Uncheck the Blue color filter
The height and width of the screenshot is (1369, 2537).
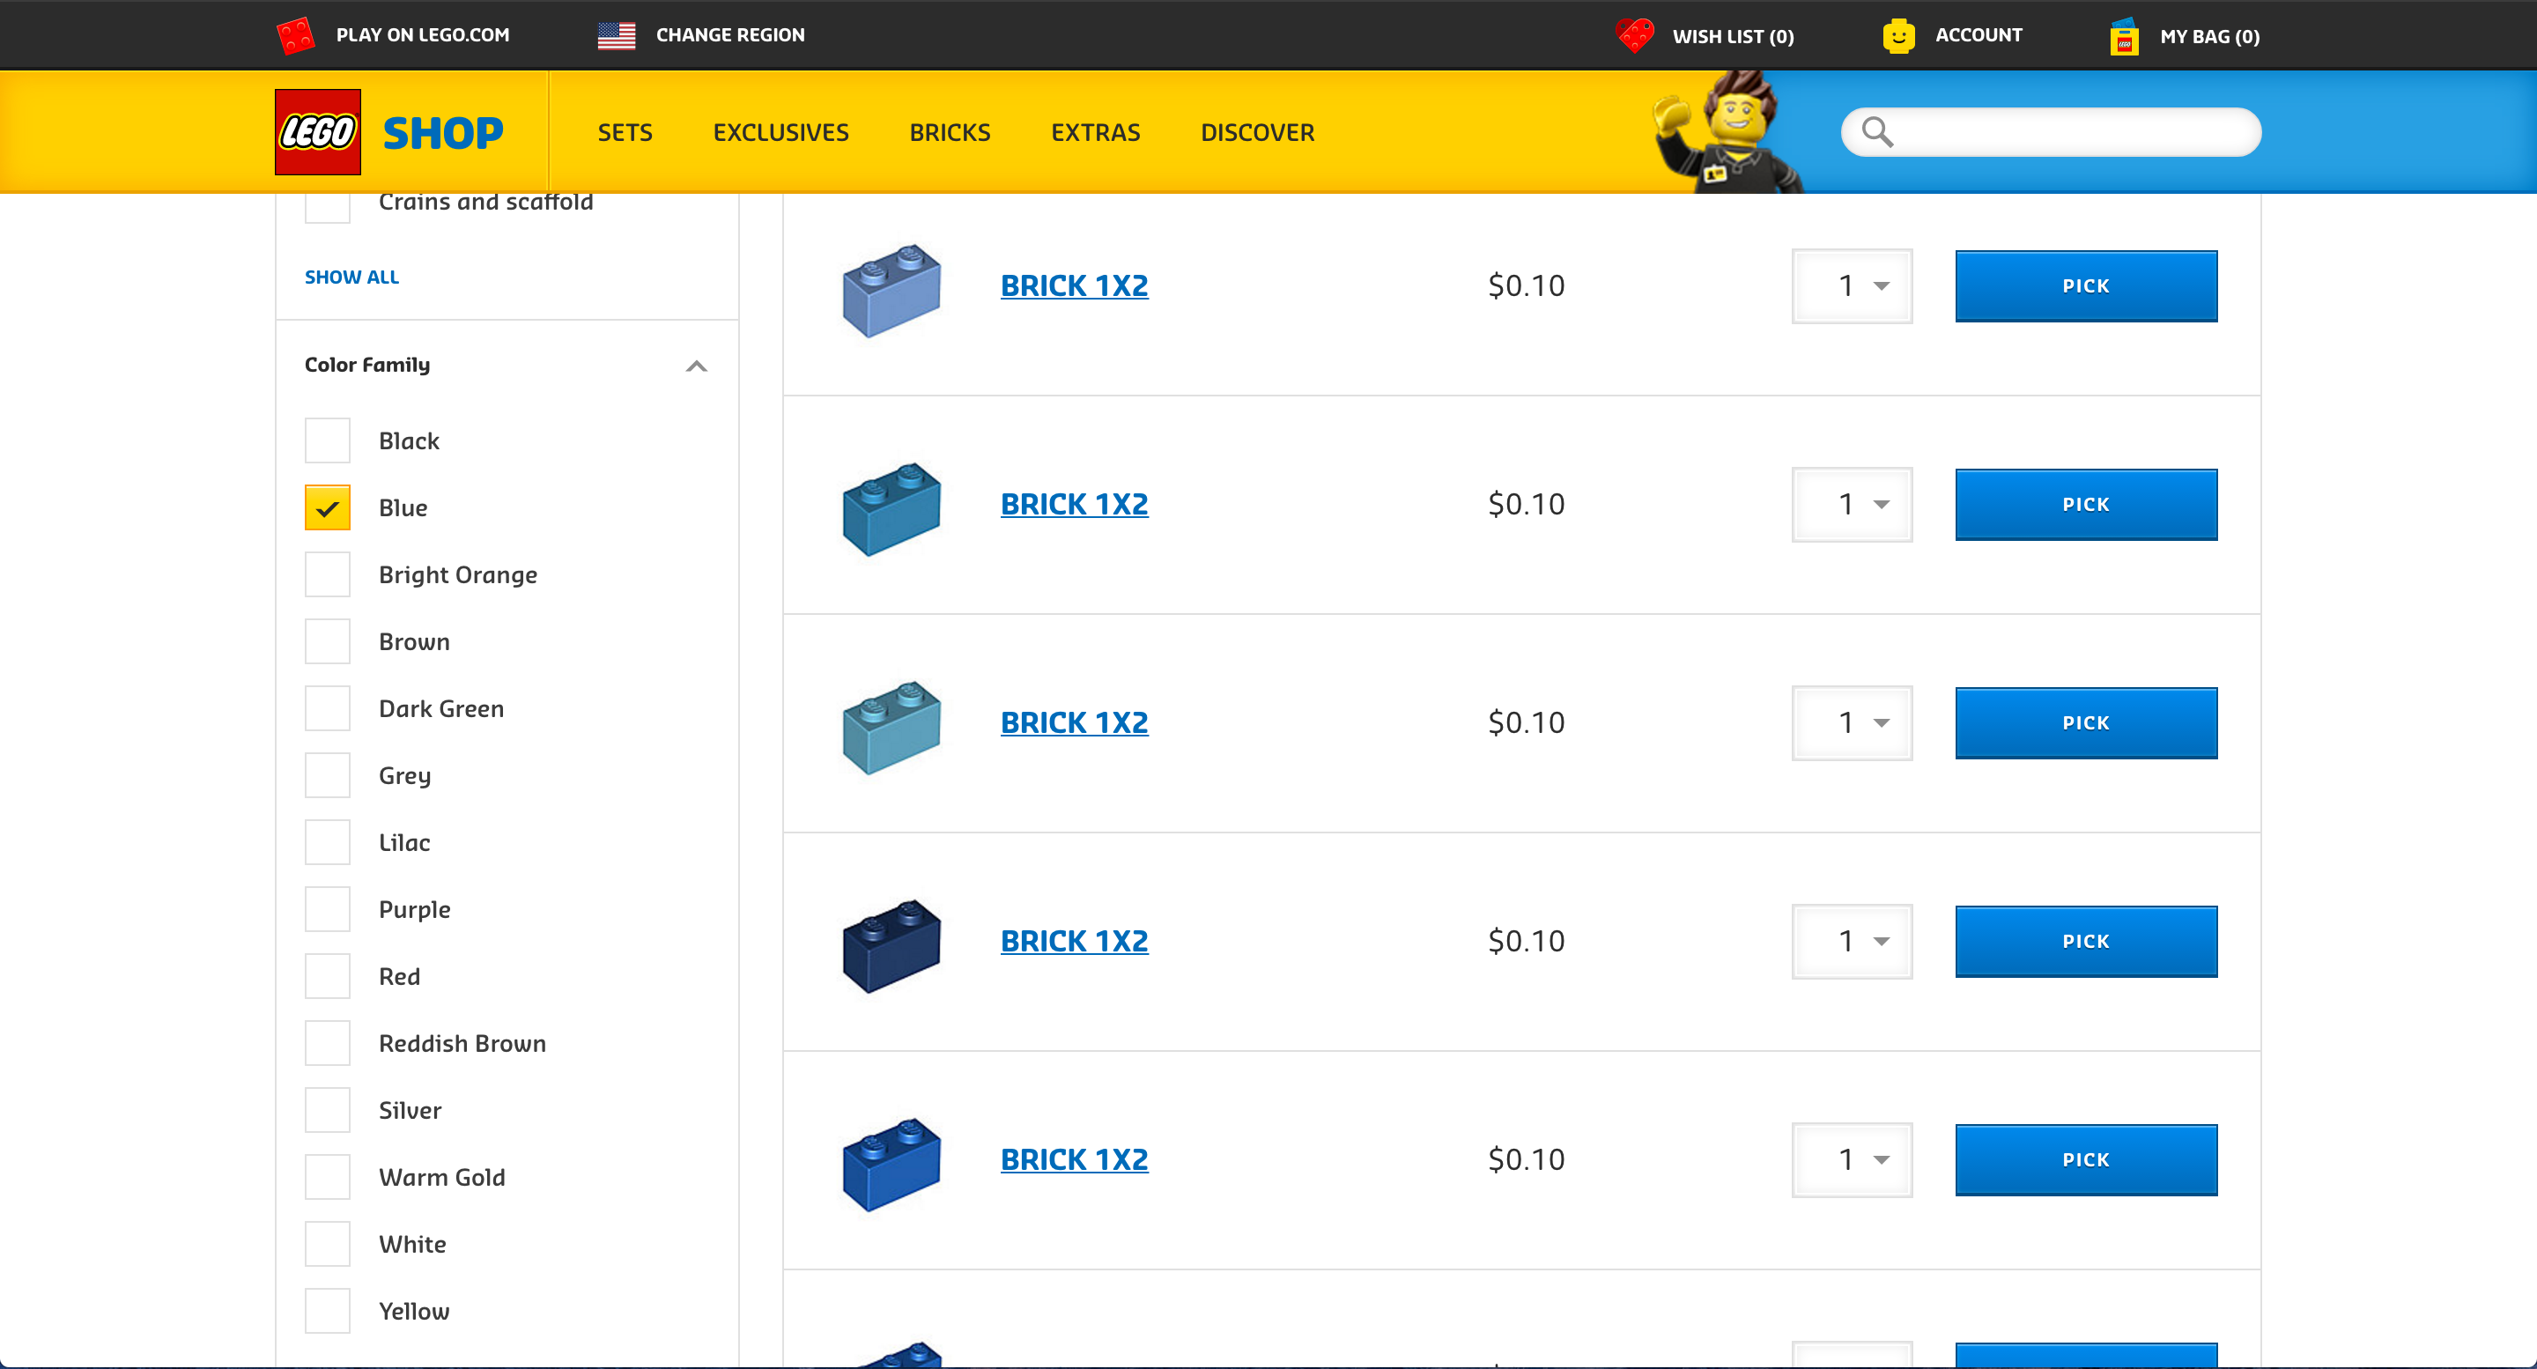[327, 507]
